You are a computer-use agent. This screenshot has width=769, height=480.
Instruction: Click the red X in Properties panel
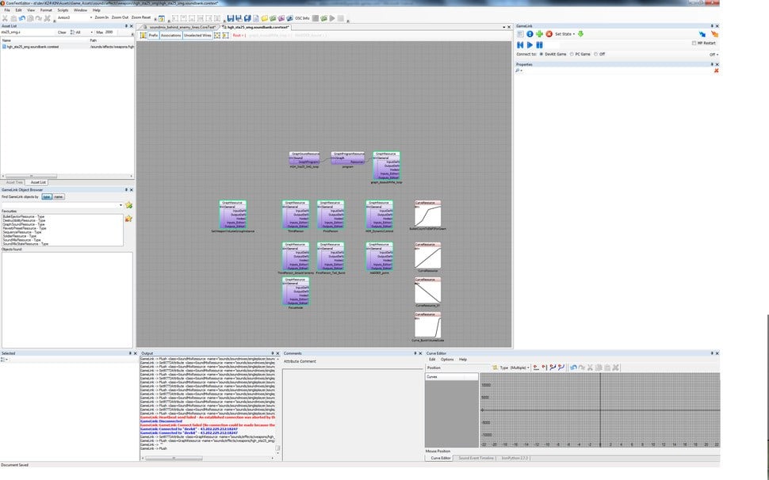click(716, 70)
